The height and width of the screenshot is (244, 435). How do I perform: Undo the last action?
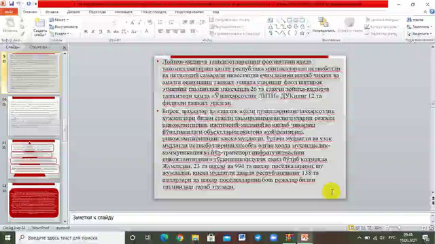click(19, 3)
